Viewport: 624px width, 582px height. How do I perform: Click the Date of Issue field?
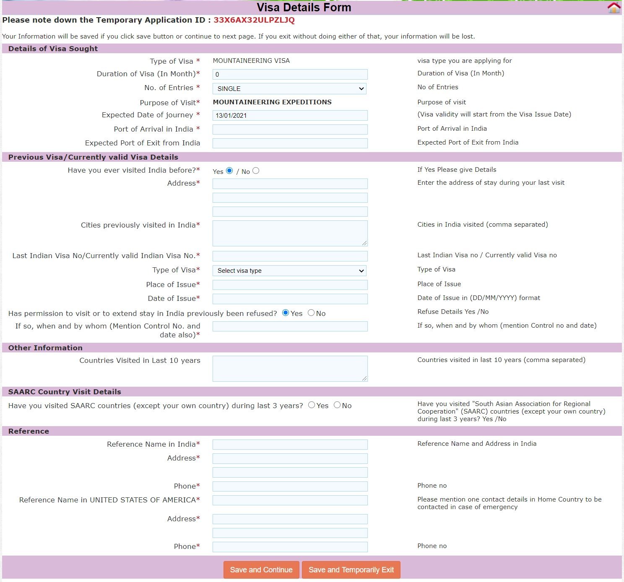point(290,299)
